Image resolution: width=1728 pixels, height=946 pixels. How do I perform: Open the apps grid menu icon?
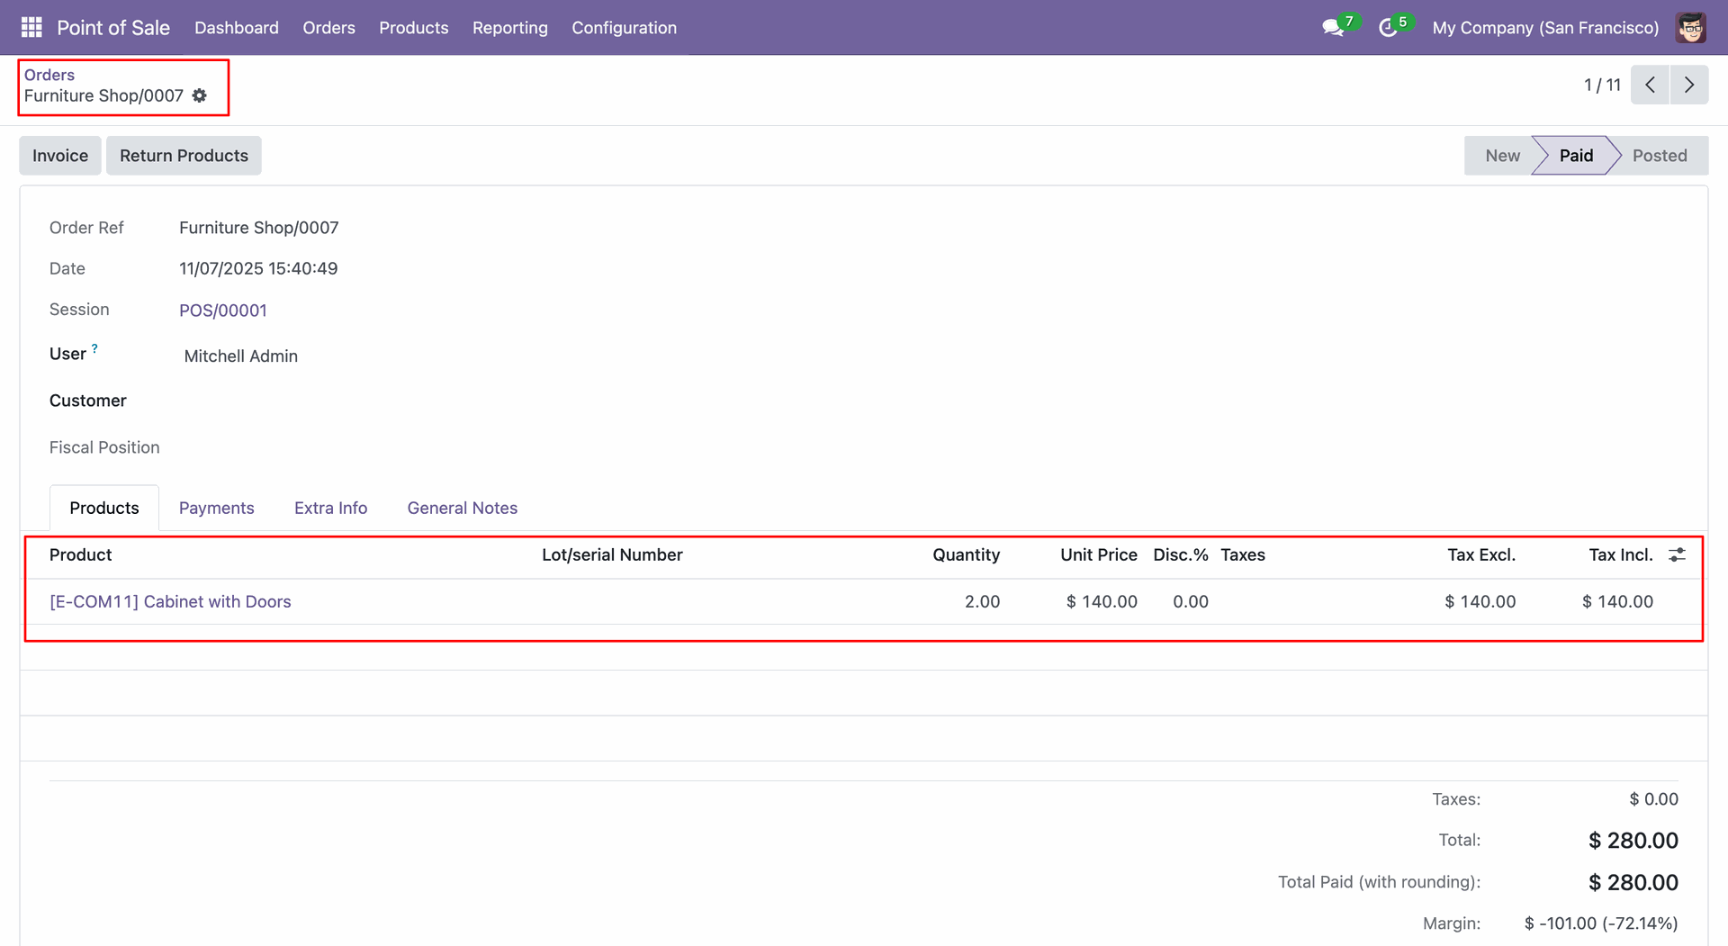coord(31,27)
